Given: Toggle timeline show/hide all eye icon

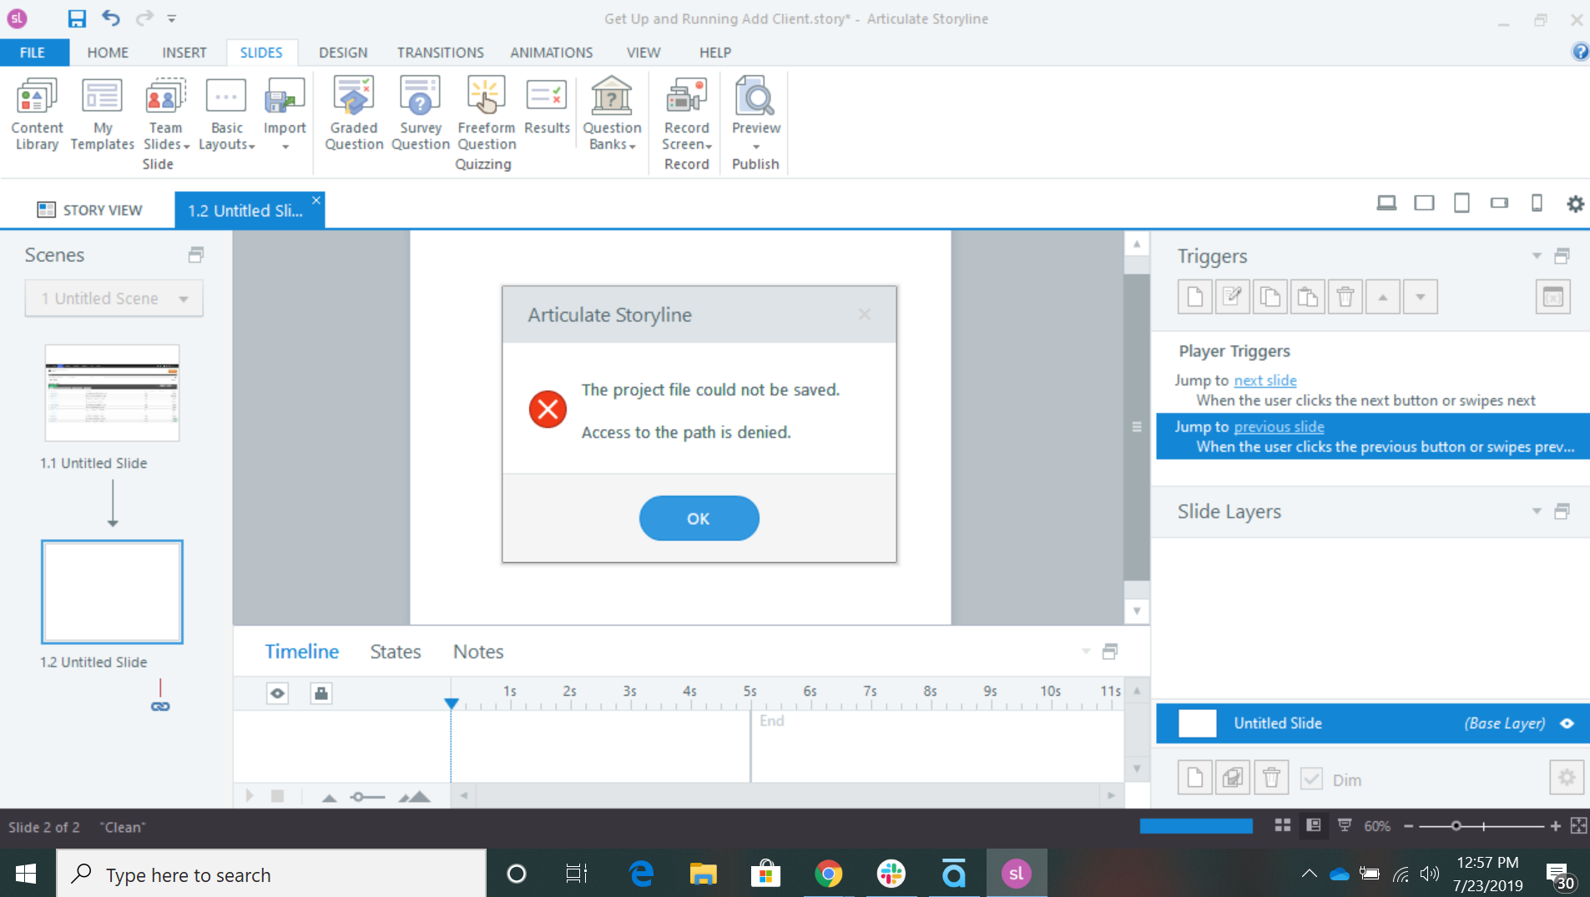Looking at the screenshot, I should pyautogui.click(x=277, y=693).
